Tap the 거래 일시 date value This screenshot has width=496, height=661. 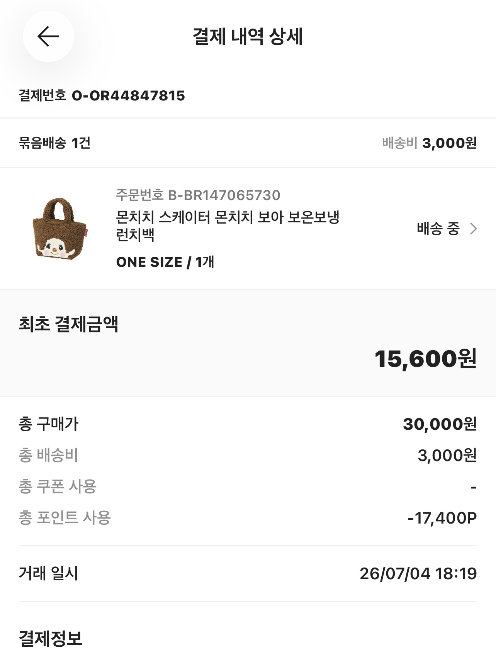point(418,573)
